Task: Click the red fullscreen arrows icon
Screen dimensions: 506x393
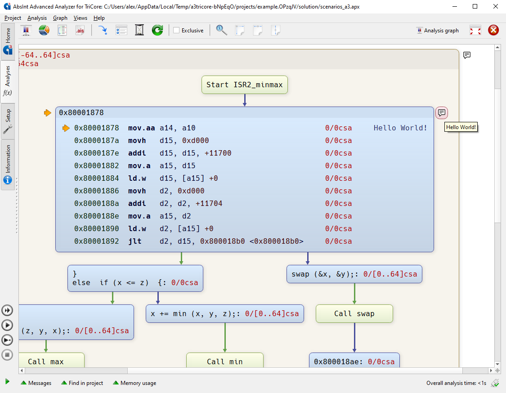Action: click(475, 30)
